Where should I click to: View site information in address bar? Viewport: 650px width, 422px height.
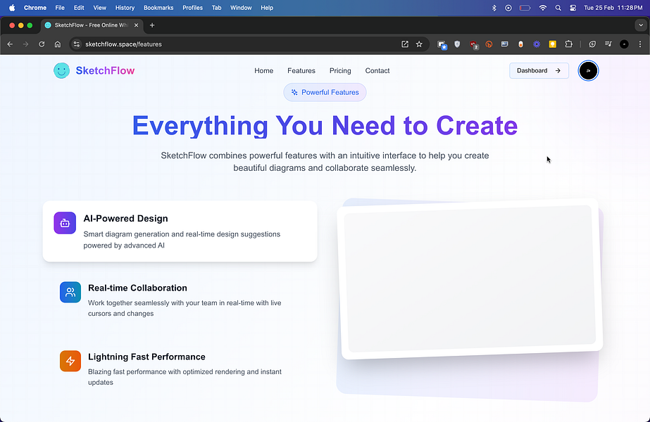click(76, 44)
